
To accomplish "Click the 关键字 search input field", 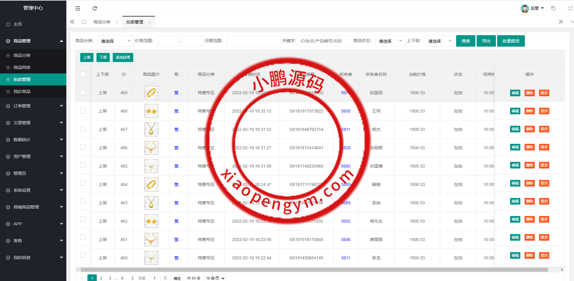I will [324, 41].
